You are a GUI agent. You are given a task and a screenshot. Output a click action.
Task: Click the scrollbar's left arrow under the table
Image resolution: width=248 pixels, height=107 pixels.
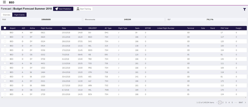2,97
